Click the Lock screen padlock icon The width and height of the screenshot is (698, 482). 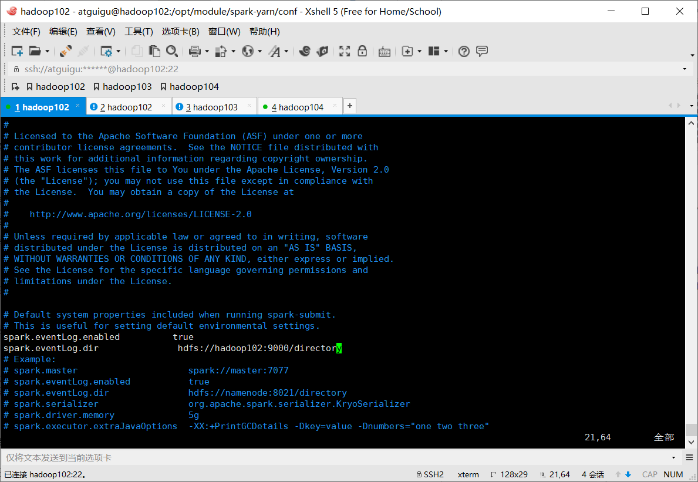point(362,51)
